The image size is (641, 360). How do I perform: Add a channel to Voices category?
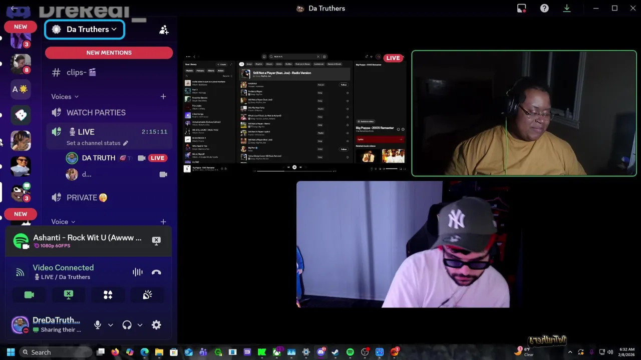(x=163, y=96)
